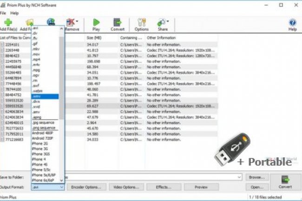The width and height of the screenshot is (302, 201).
Task: Select .mp4 from the format list
Action: [36, 60]
